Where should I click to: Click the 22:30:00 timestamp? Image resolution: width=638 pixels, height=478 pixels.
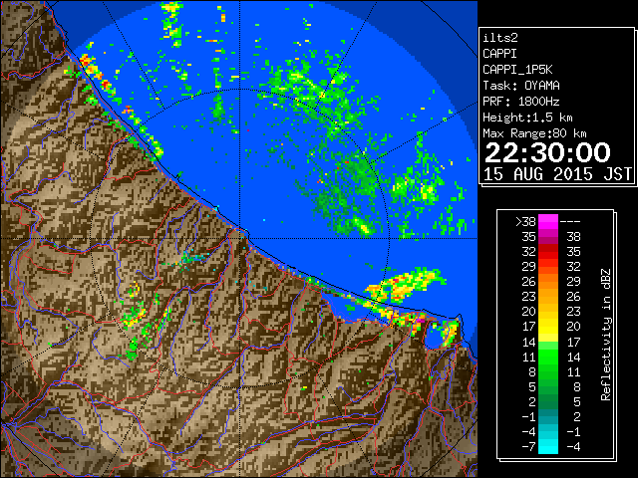[x=547, y=152]
